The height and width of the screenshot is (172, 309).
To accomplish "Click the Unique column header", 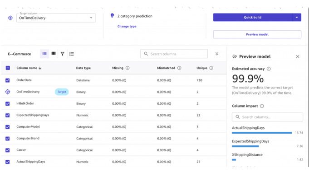I will (x=202, y=68).
